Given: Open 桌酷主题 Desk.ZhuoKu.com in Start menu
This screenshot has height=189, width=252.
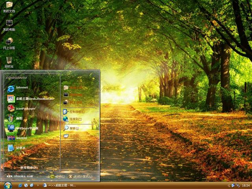Looking at the screenshot, I should click(x=31, y=98).
